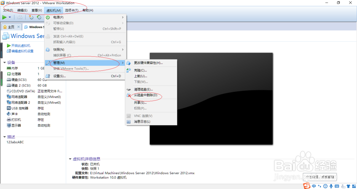Click the 编辑虚拟机设置 link
357x189 pixels.
tap(22, 51)
